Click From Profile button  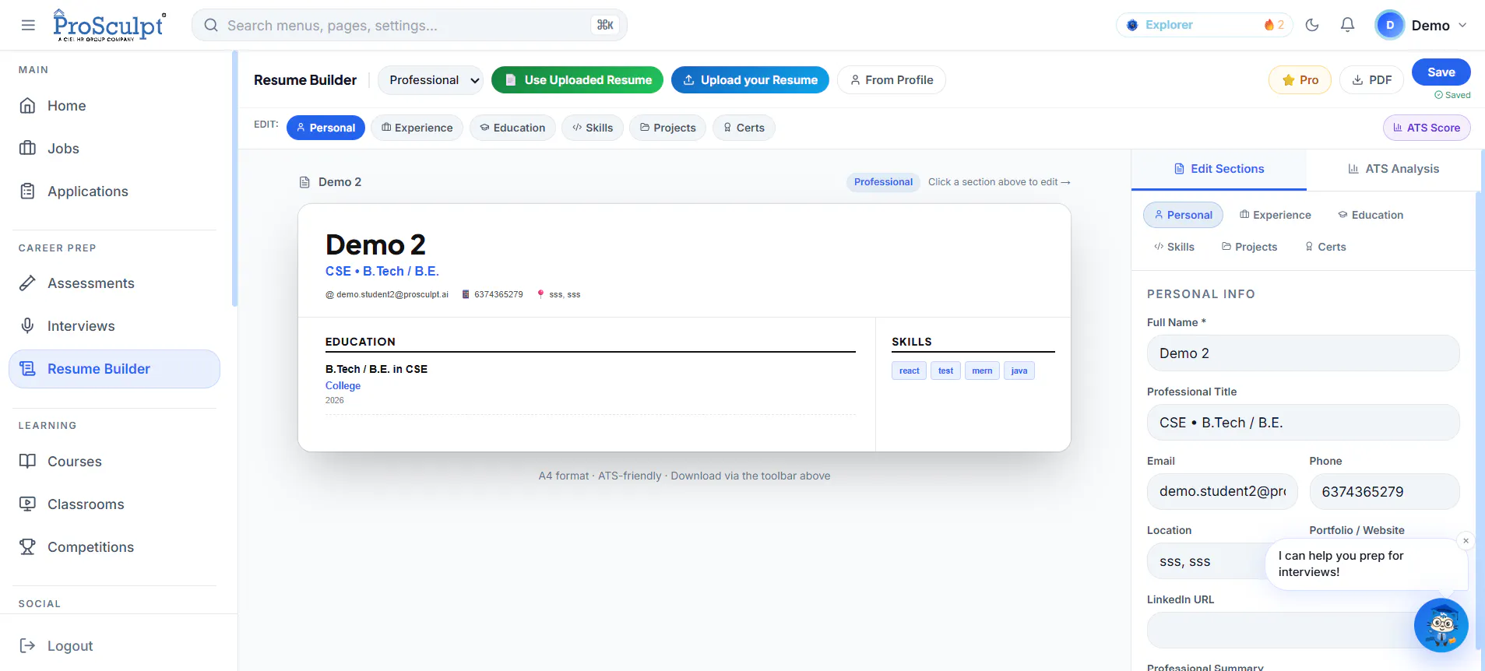point(892,80)
